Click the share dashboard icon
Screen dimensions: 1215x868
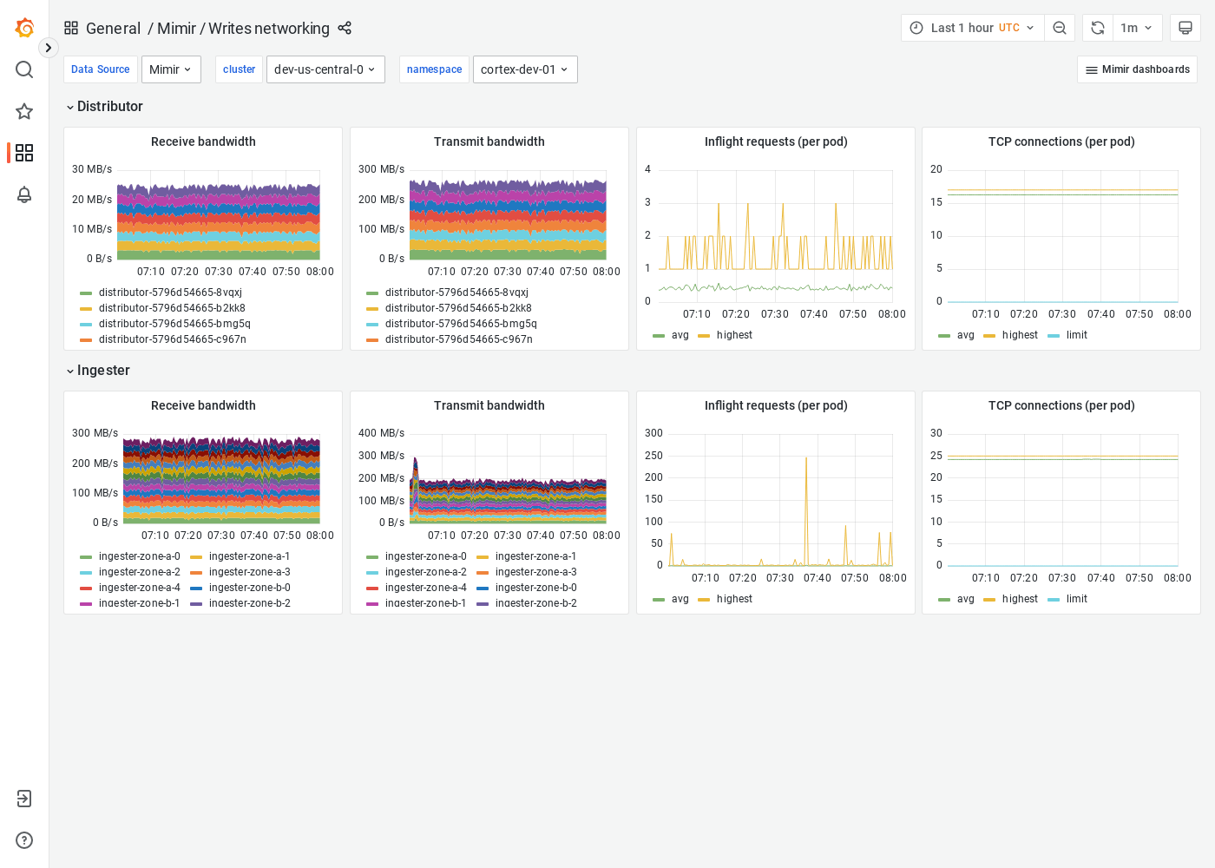click(x=344, y=29)
